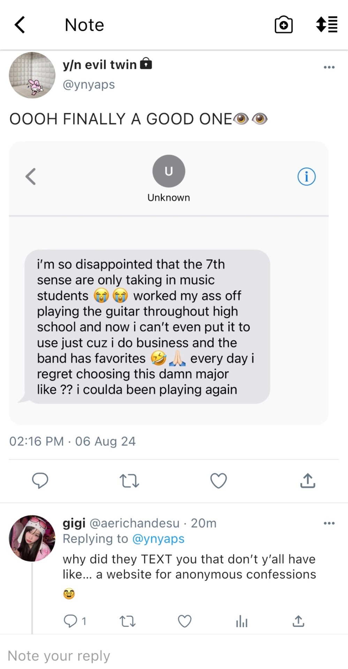This screenshot has height=669, width=348.
Task: Like the y/n evil twin note
Action: coord(219,480)
